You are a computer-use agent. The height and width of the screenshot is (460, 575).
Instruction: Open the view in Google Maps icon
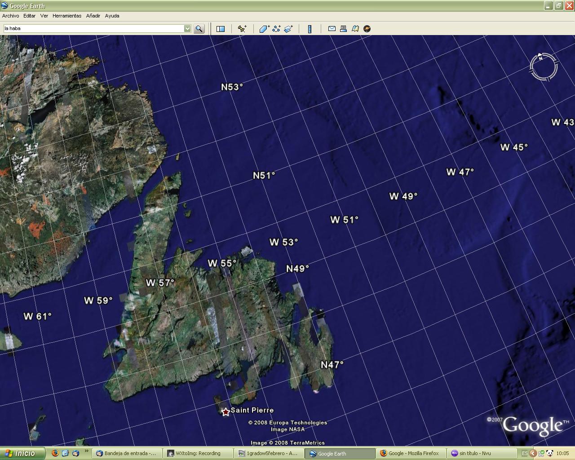point(355,29)
